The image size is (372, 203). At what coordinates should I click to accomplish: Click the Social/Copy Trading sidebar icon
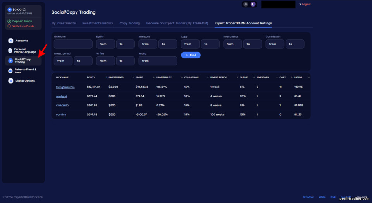click(10, 61)
